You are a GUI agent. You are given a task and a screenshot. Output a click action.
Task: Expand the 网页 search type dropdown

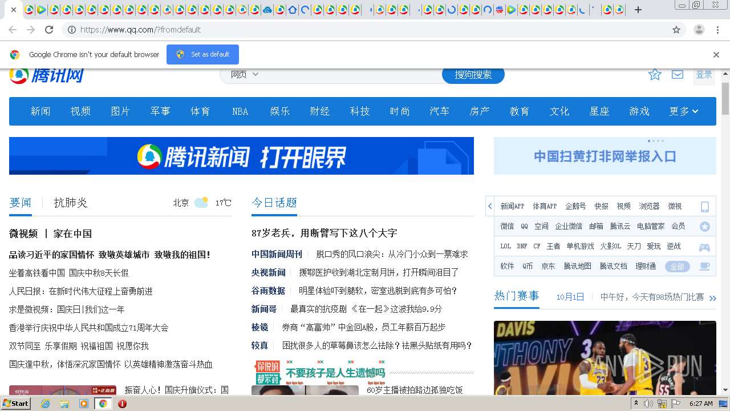coord(244,74)
